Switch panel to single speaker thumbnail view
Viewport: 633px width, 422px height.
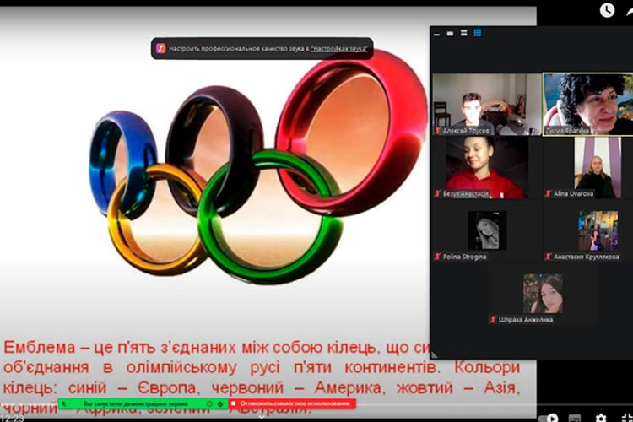450,34
